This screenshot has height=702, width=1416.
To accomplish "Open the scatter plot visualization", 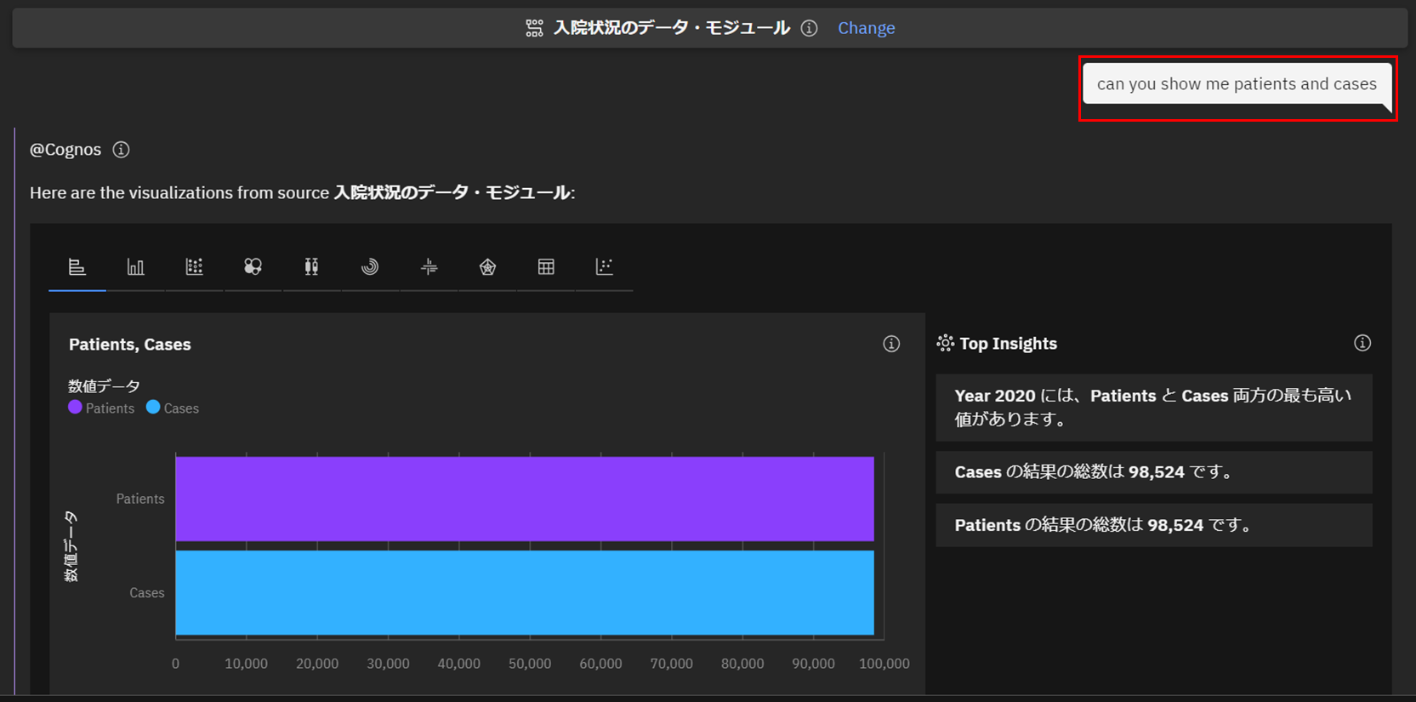I will pyautogui.click(x=604, y=267).
